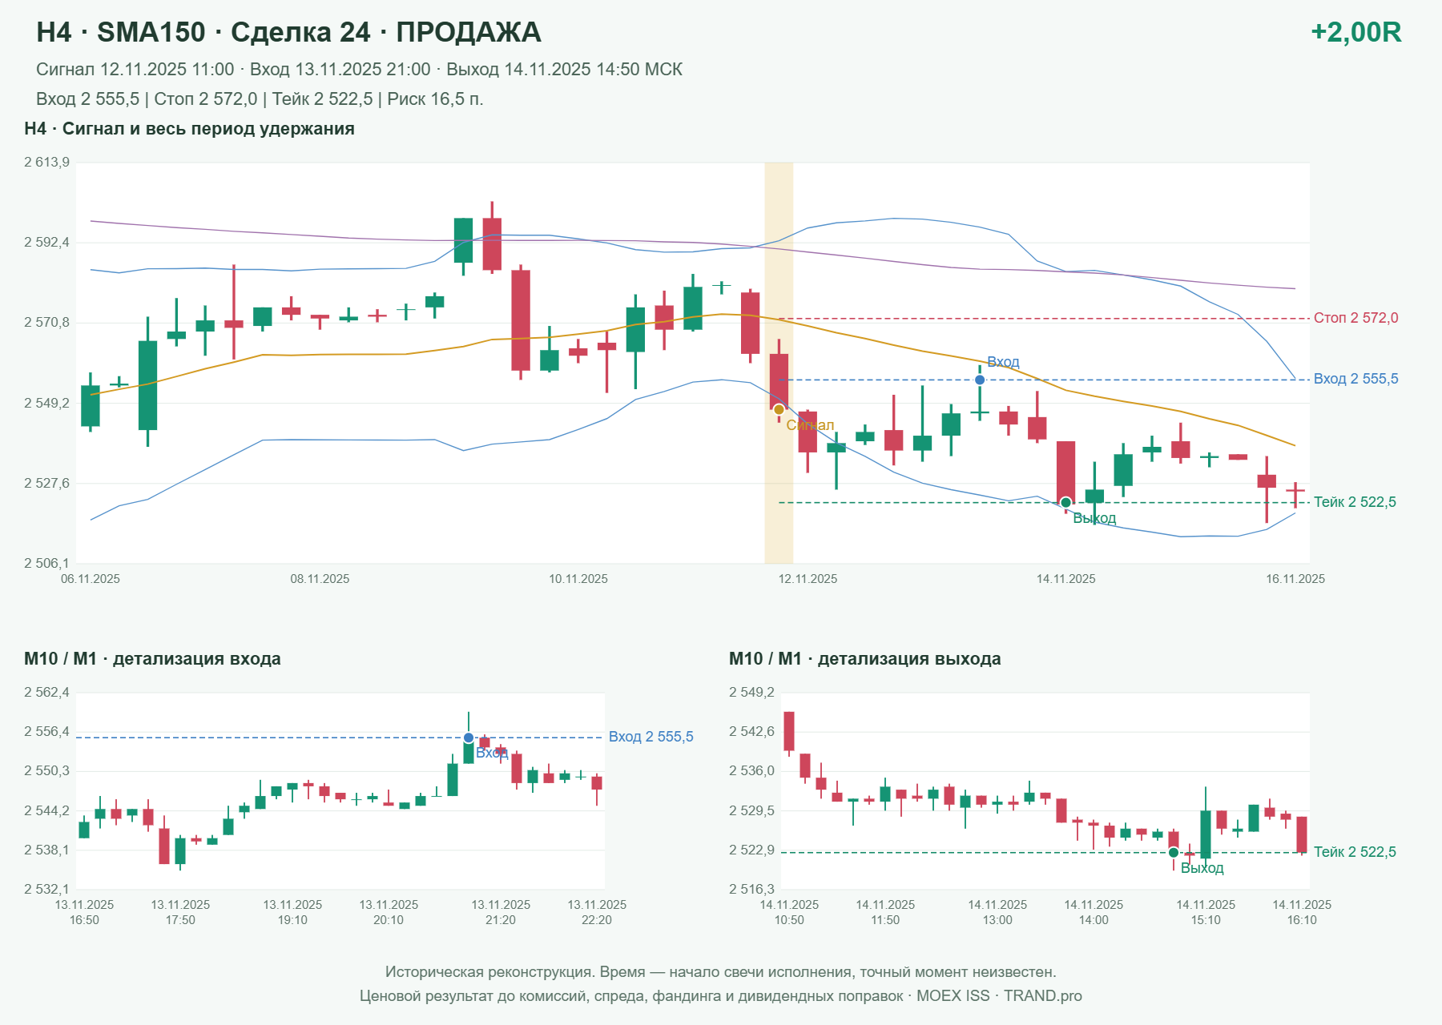Select the Стоп 2 572,0 level label
The height and width of the screenshot is (1025, 1442).
tap(1355, 318)
